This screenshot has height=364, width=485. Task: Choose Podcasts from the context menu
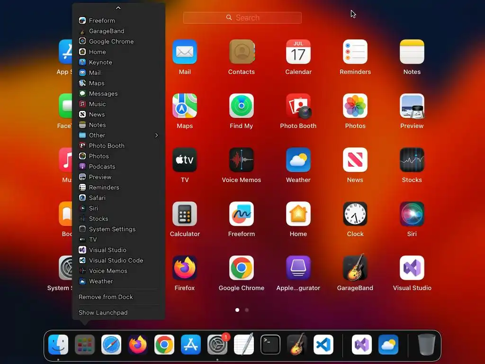point(118,166)
